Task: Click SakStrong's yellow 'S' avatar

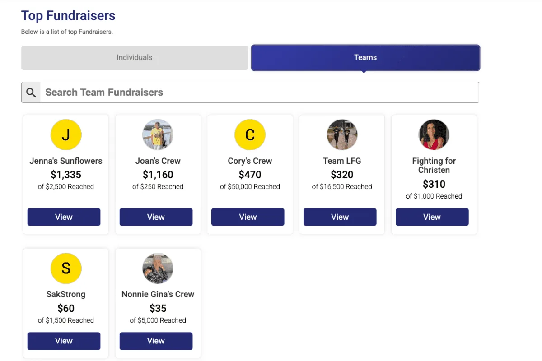Action: point(66,268)
